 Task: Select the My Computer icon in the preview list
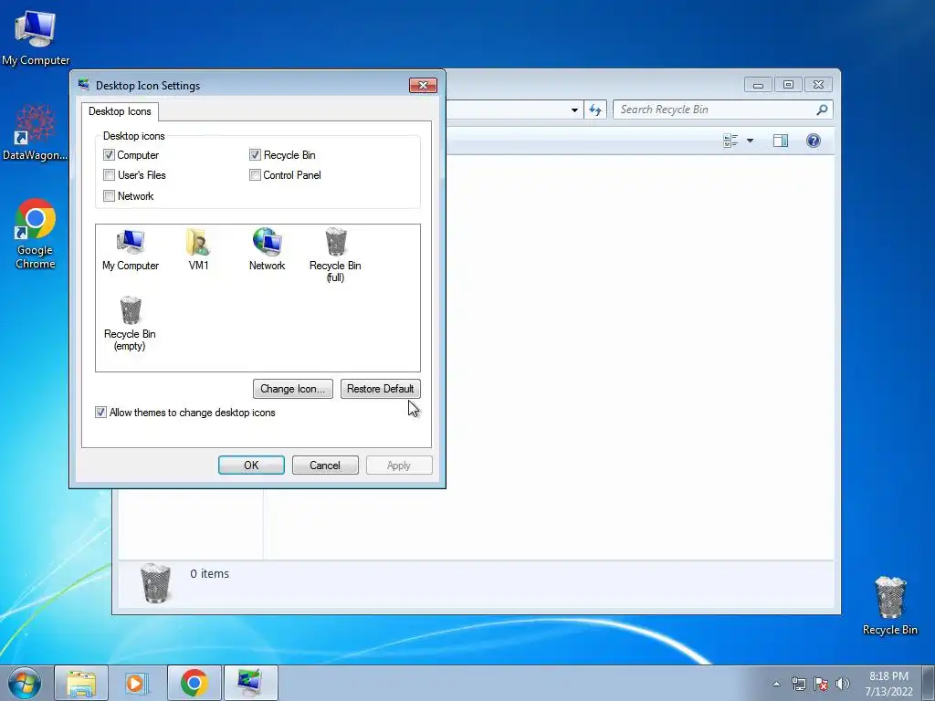tap(130, 250)
